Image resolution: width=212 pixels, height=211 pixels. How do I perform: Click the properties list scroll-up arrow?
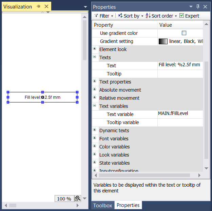click(206, 24)
